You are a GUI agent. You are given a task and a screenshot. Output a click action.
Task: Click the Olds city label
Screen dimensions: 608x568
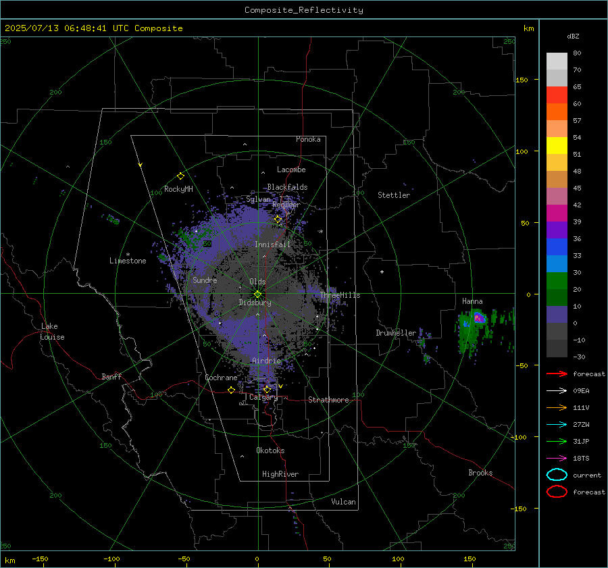[x=257, y=282]
